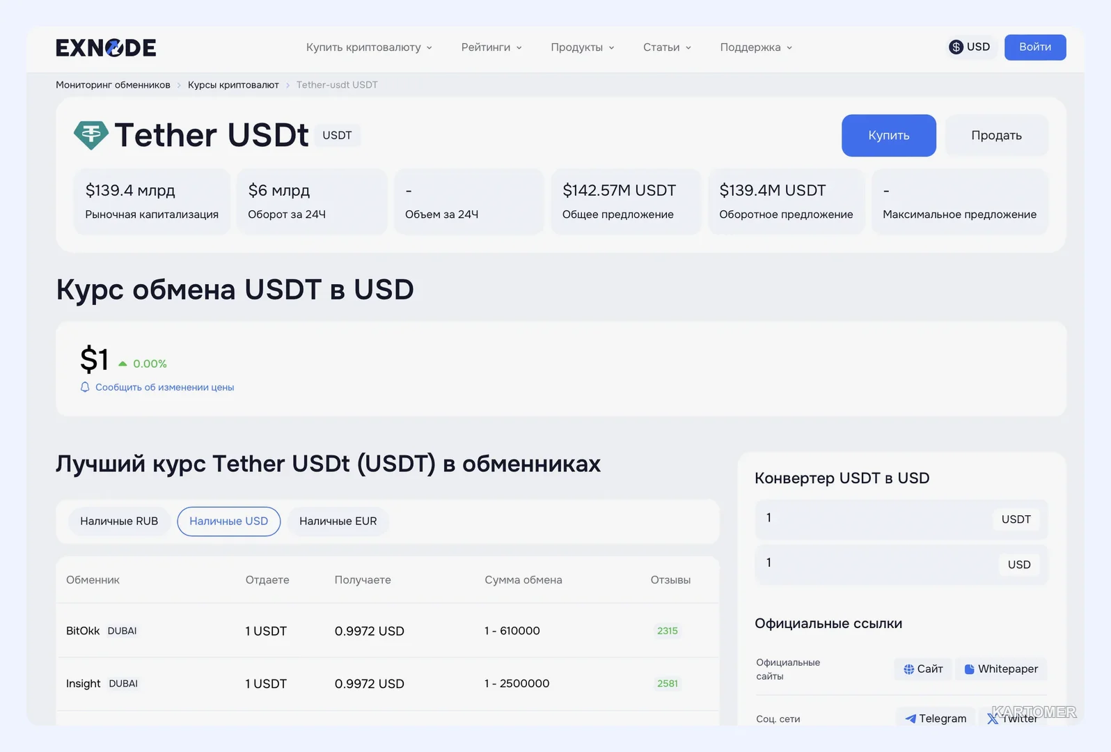
Task: Click the Оборотное предложение stat card
Action: (786, 202)
